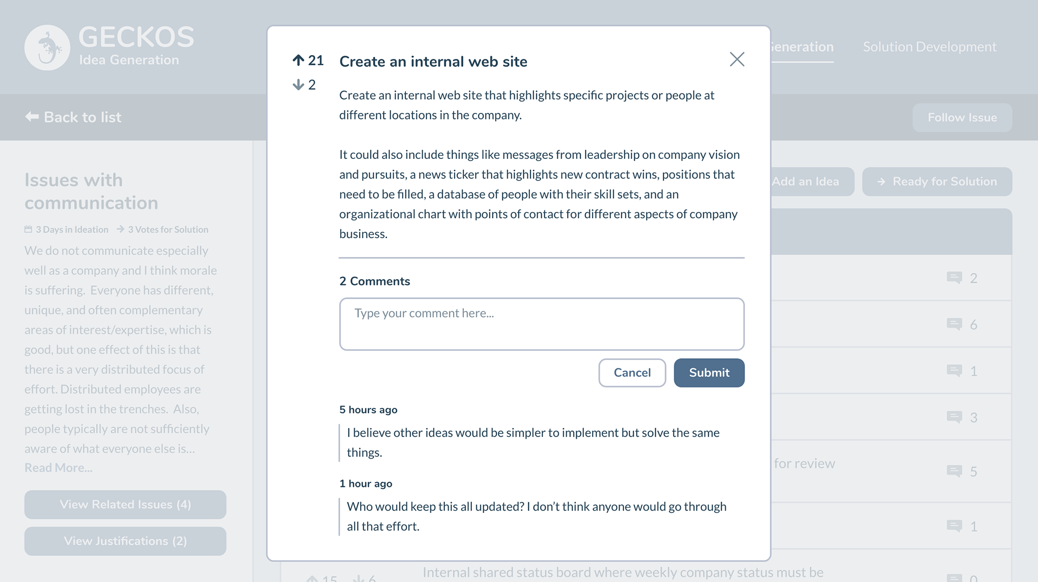Expand View Related Issues (4)
Viewport: 1038px width, 582px height.
point(125,505)
